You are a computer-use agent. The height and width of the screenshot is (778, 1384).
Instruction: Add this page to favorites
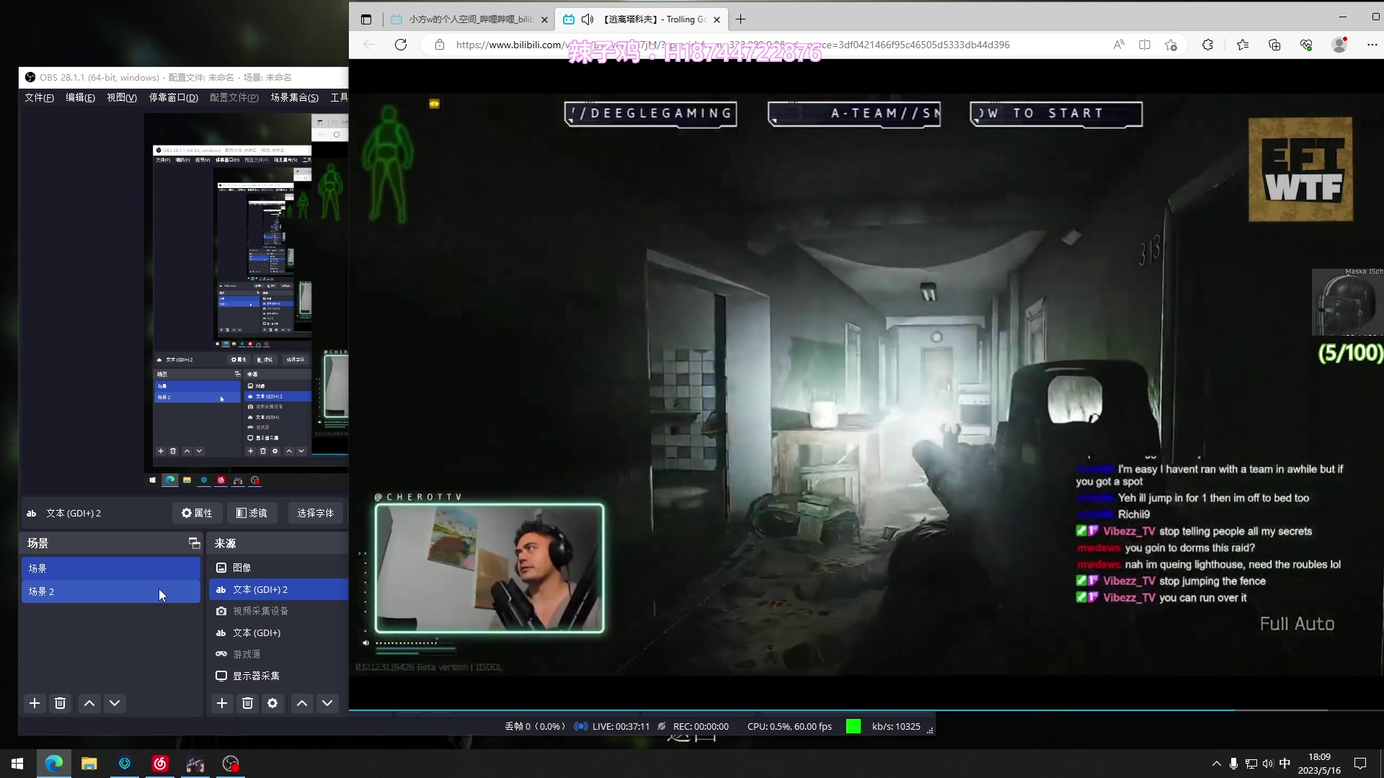click(x=1171, y=45)
